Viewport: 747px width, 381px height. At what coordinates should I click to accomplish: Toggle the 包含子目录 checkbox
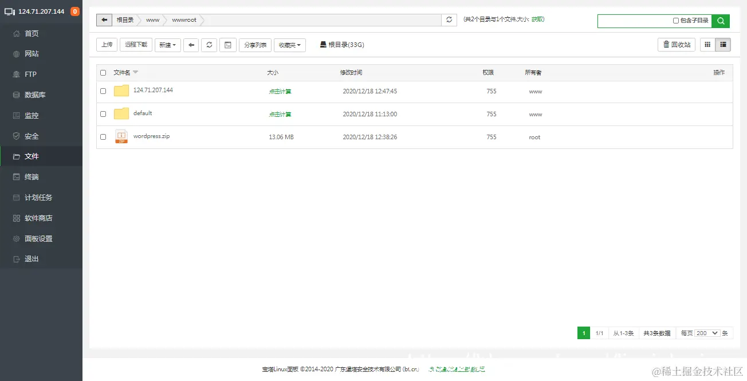(676, 21)
